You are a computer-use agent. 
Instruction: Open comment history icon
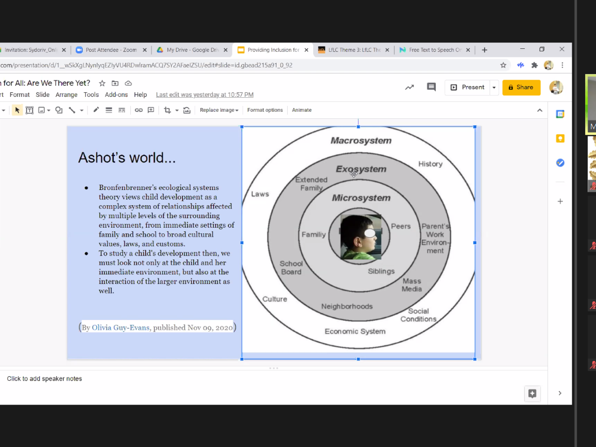coord(431,87)
